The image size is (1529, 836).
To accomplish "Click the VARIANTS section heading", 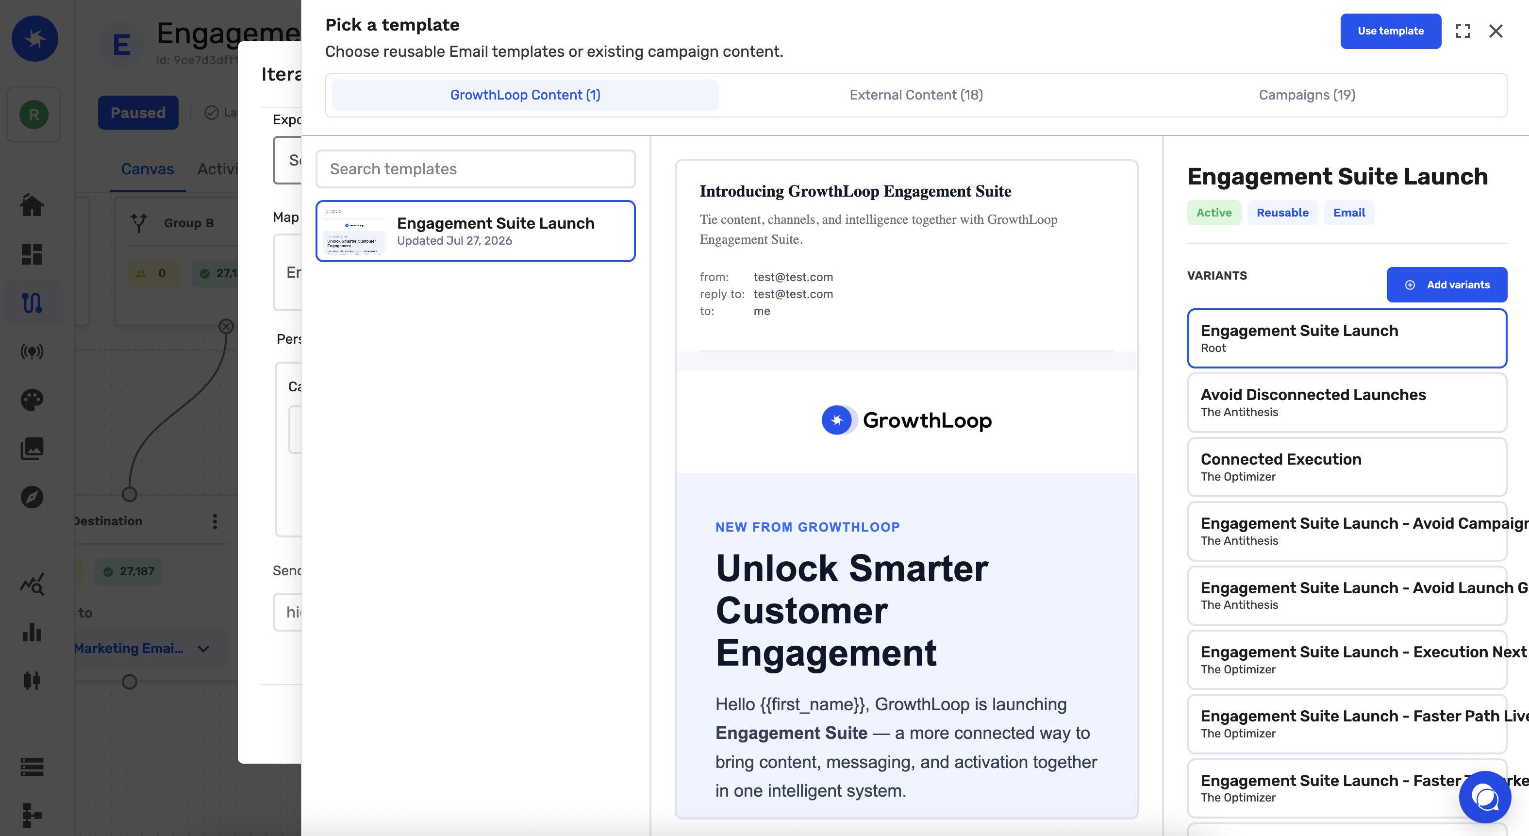I will [1217, 275].
